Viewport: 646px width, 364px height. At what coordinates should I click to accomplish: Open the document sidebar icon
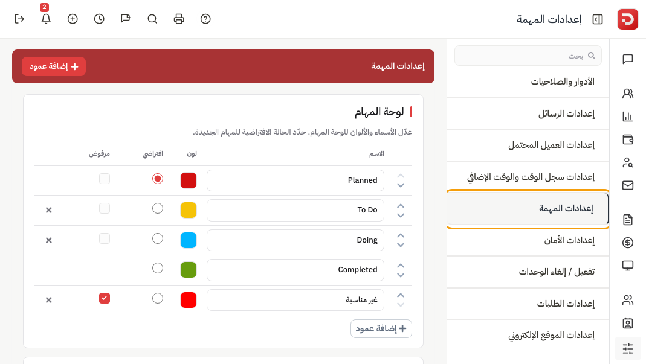[x=628, y=220]
